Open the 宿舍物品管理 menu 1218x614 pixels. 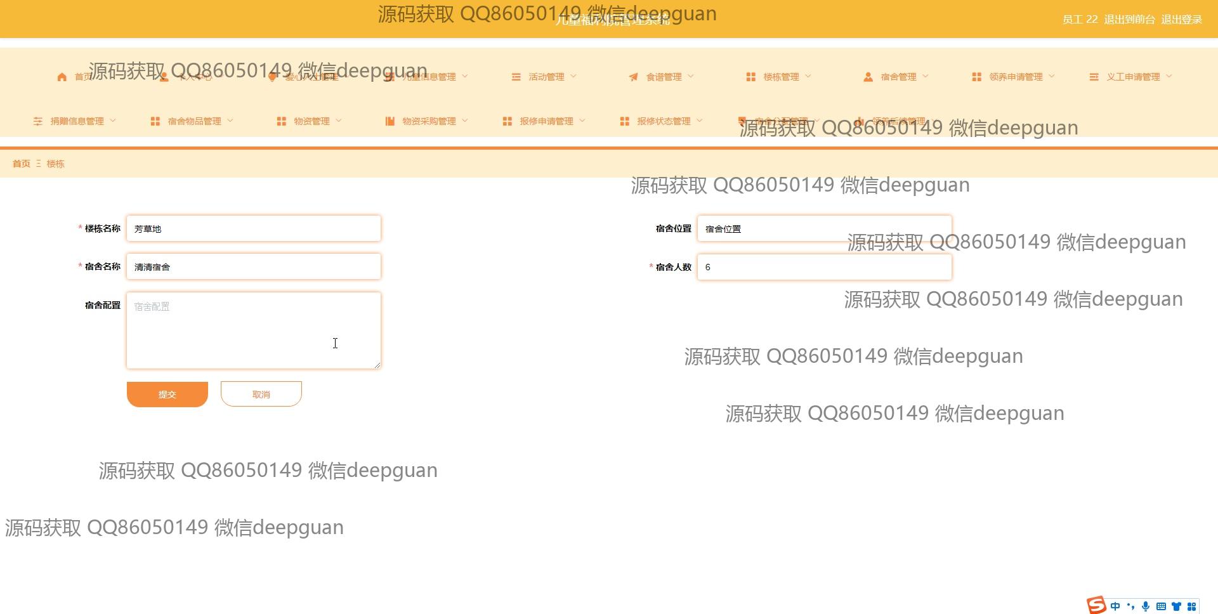(x=194, y=121)
